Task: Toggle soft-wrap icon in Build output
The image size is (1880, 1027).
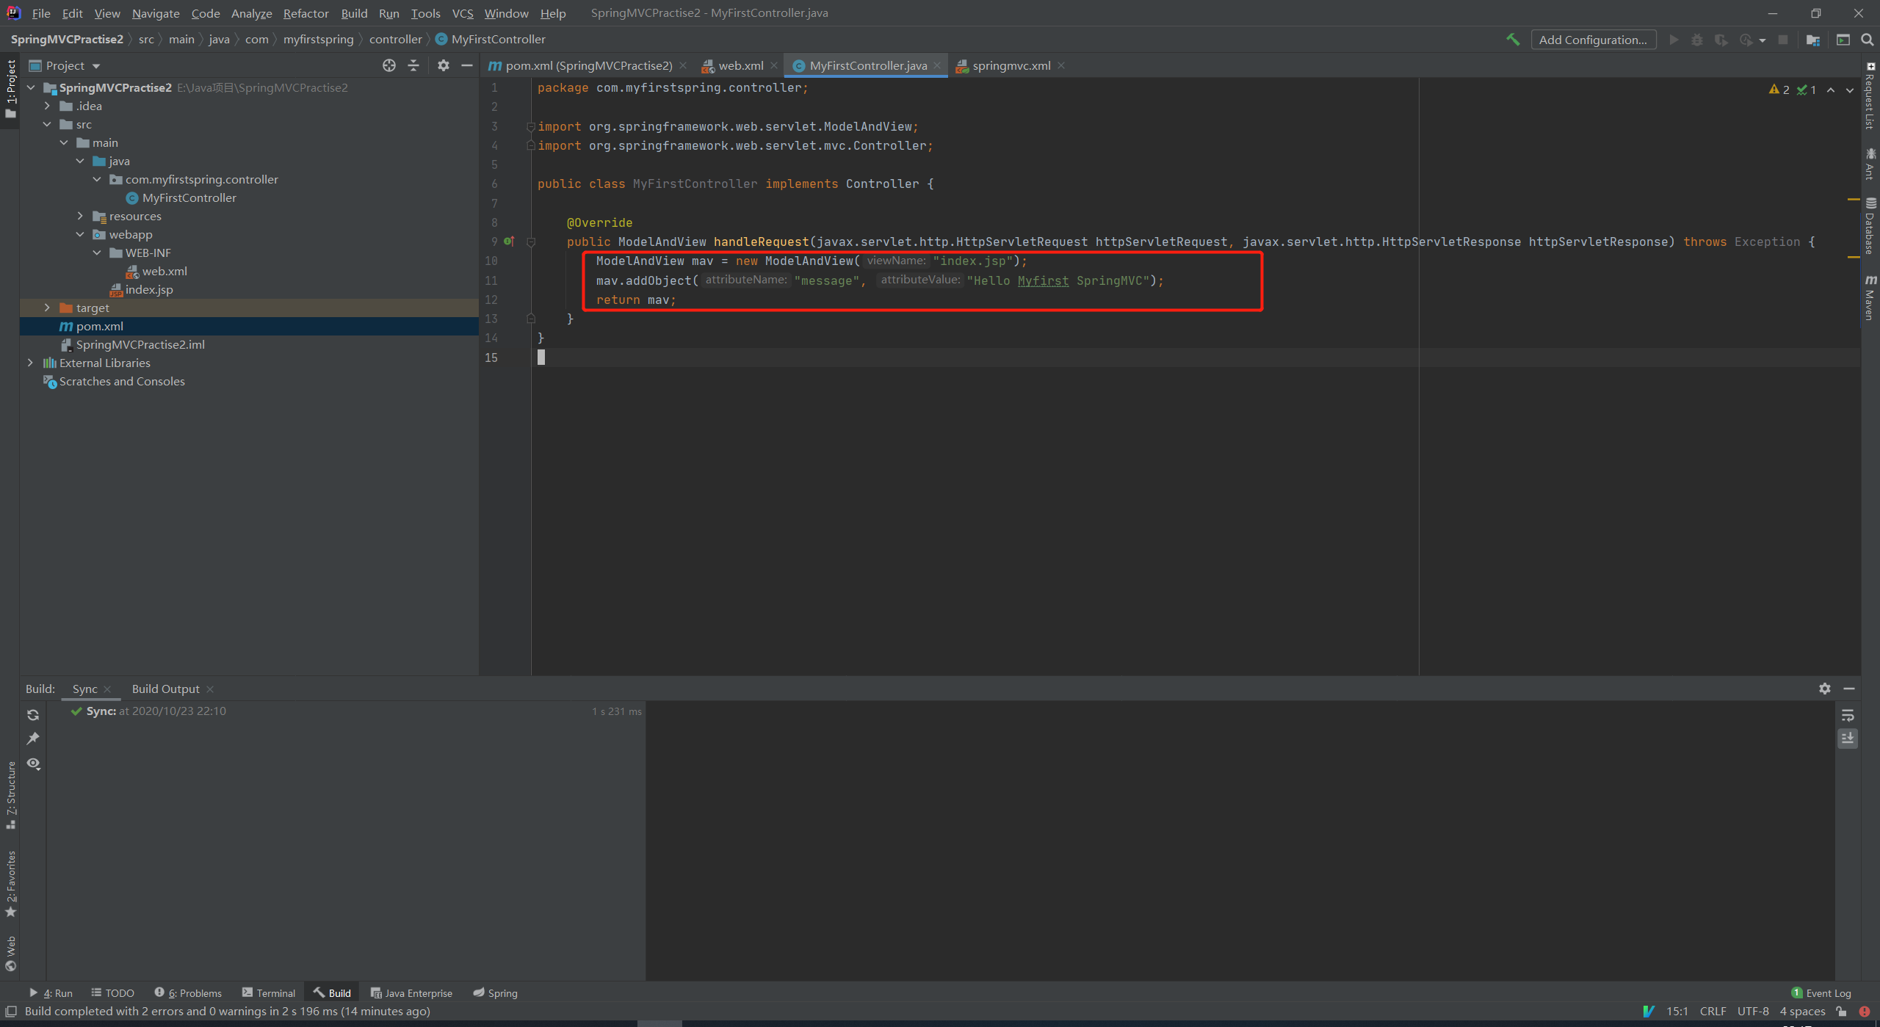Action: click(1848, 715)
